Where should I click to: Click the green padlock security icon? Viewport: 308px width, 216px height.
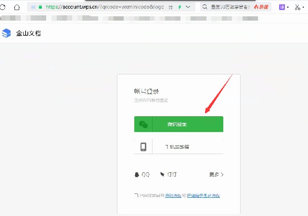(40, 7)
